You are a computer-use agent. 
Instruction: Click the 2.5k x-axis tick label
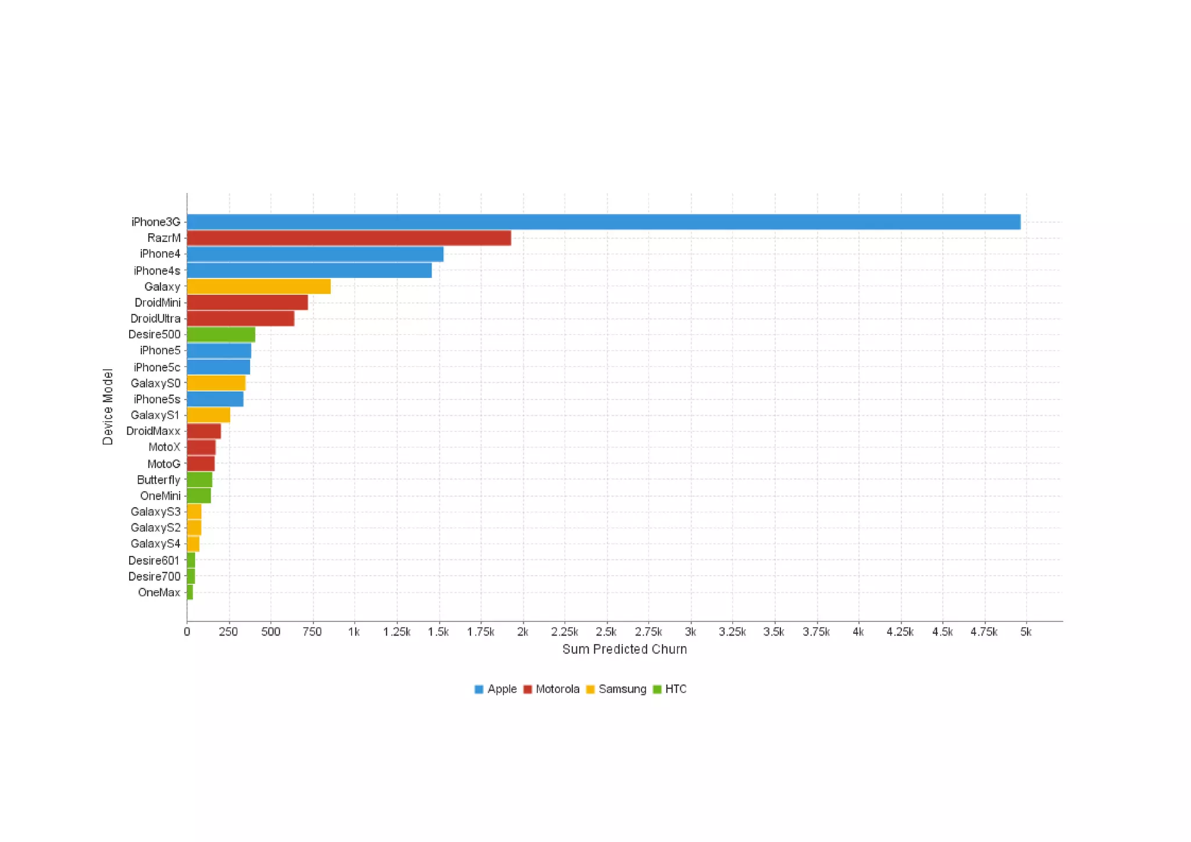(606, 632)
